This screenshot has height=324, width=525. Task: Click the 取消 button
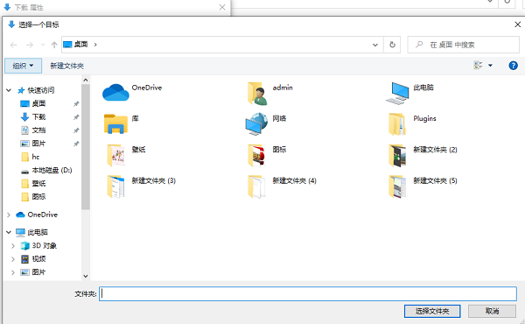492,311
